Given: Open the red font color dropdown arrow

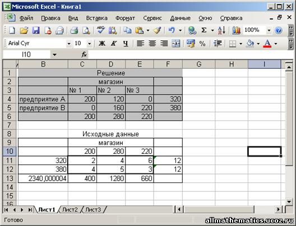Looking at the screenshot, I should coord(276,44).
